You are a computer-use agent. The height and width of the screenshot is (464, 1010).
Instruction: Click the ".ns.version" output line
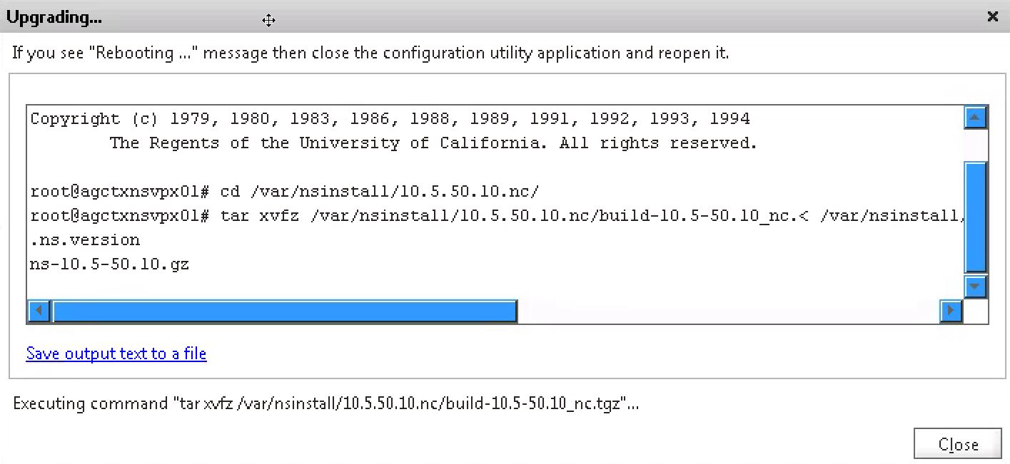click(85, 240)
